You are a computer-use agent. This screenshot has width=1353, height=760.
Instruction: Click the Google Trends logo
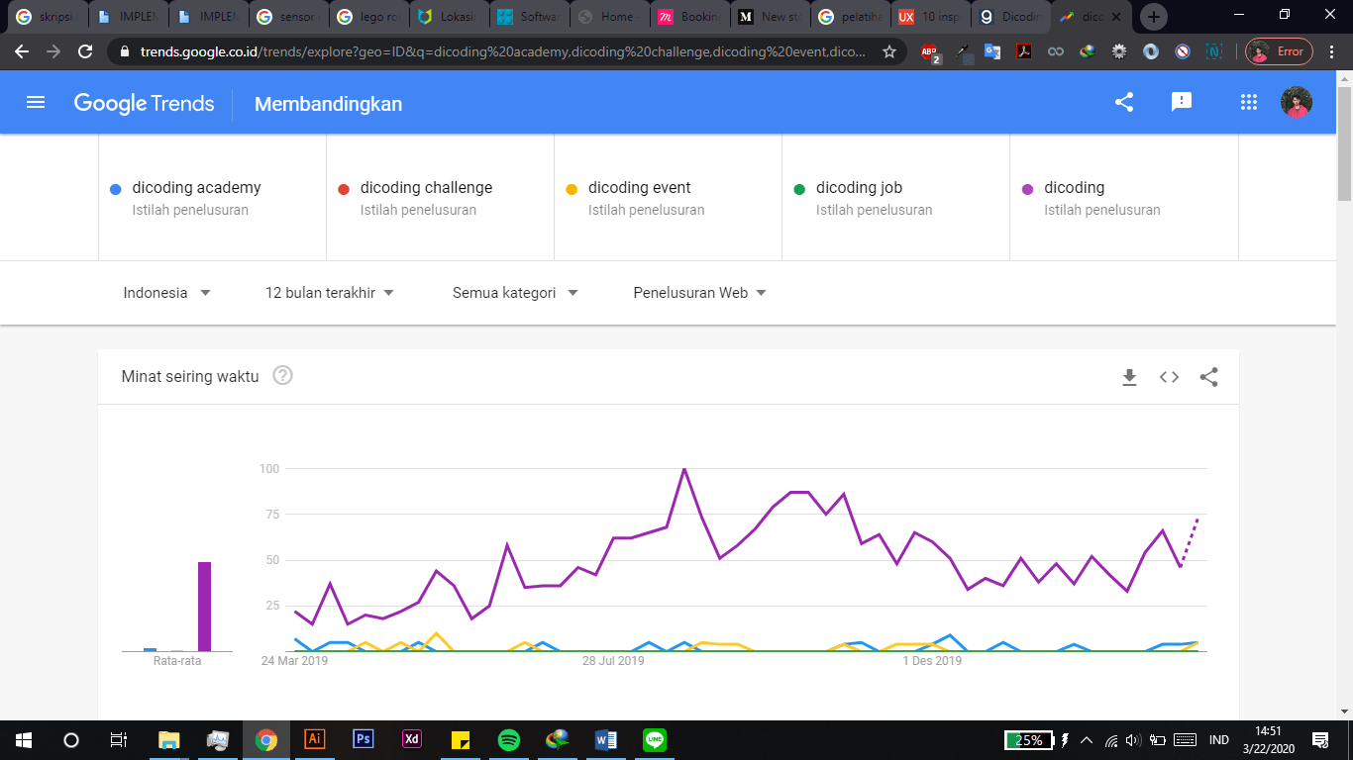(145, 102)
